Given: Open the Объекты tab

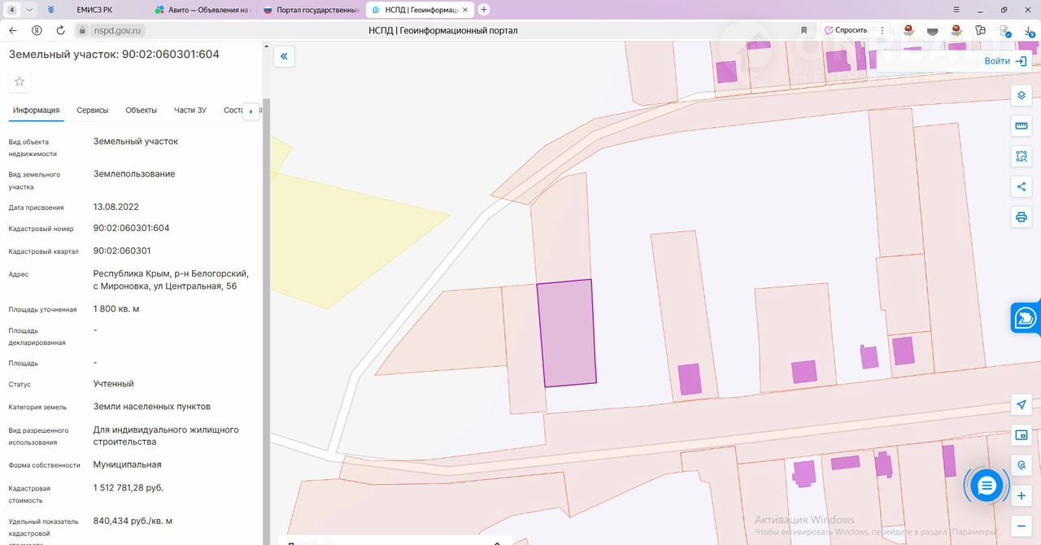Looking at the screenshot, I should [141, 111].
